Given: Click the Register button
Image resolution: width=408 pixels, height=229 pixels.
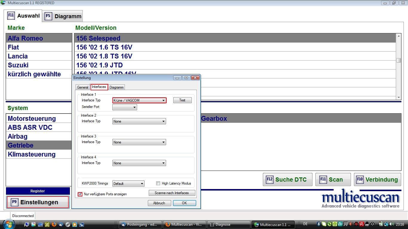Looking at the screenshot, I should (38, 191).
